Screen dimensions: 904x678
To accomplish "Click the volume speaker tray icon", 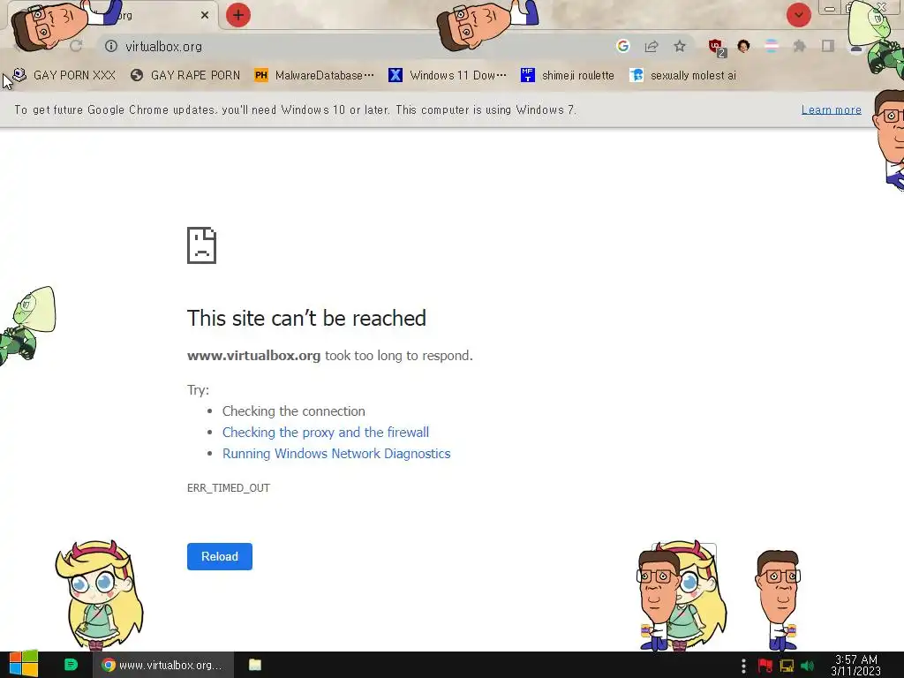I will (x=807, y=666).
